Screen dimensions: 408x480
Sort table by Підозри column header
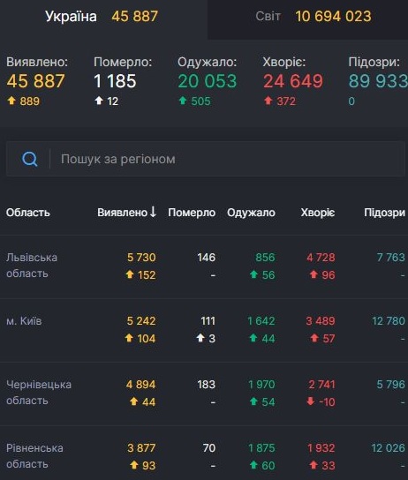point(385,213)
